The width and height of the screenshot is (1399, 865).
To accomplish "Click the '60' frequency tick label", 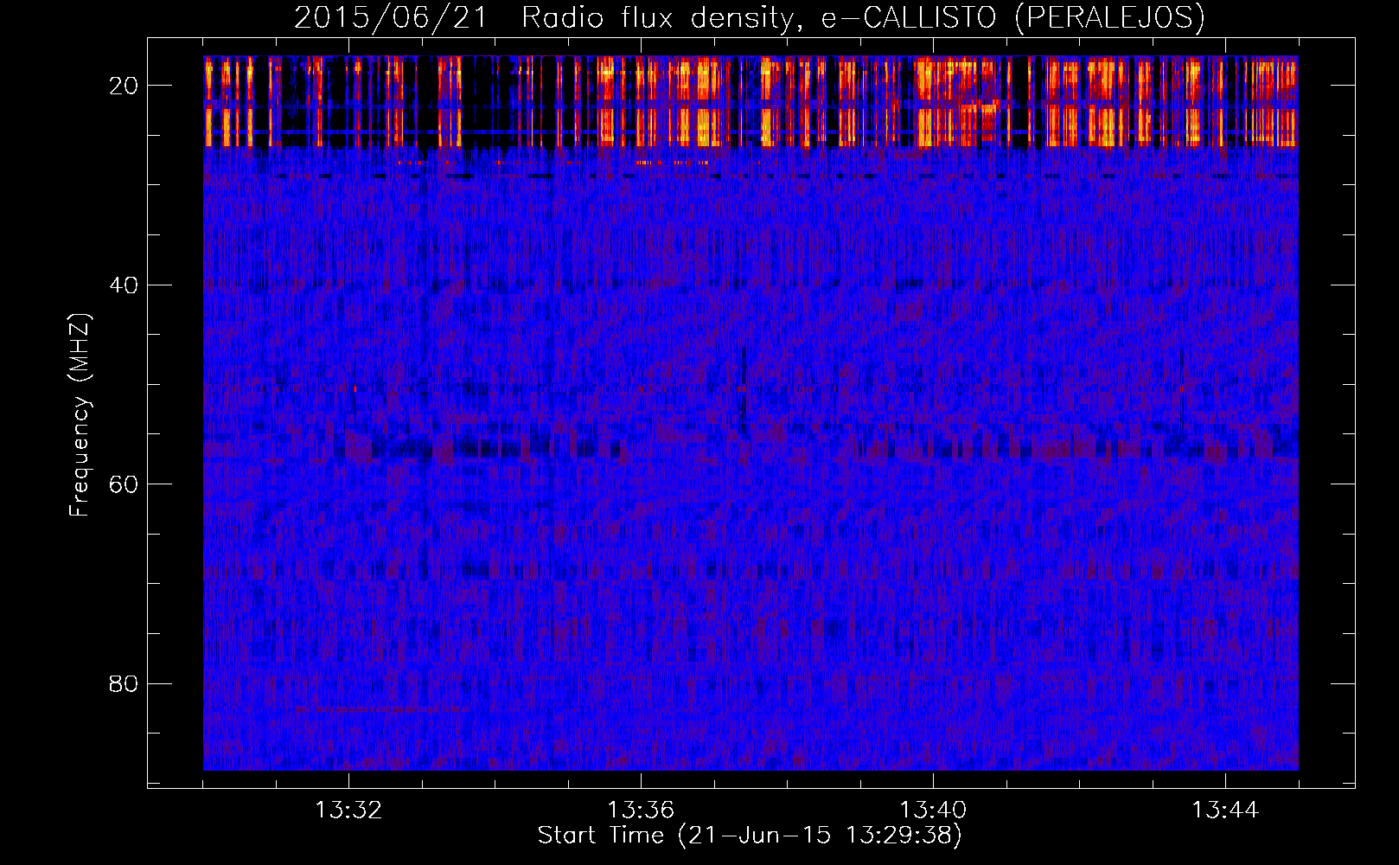I will tap(125, 484).
